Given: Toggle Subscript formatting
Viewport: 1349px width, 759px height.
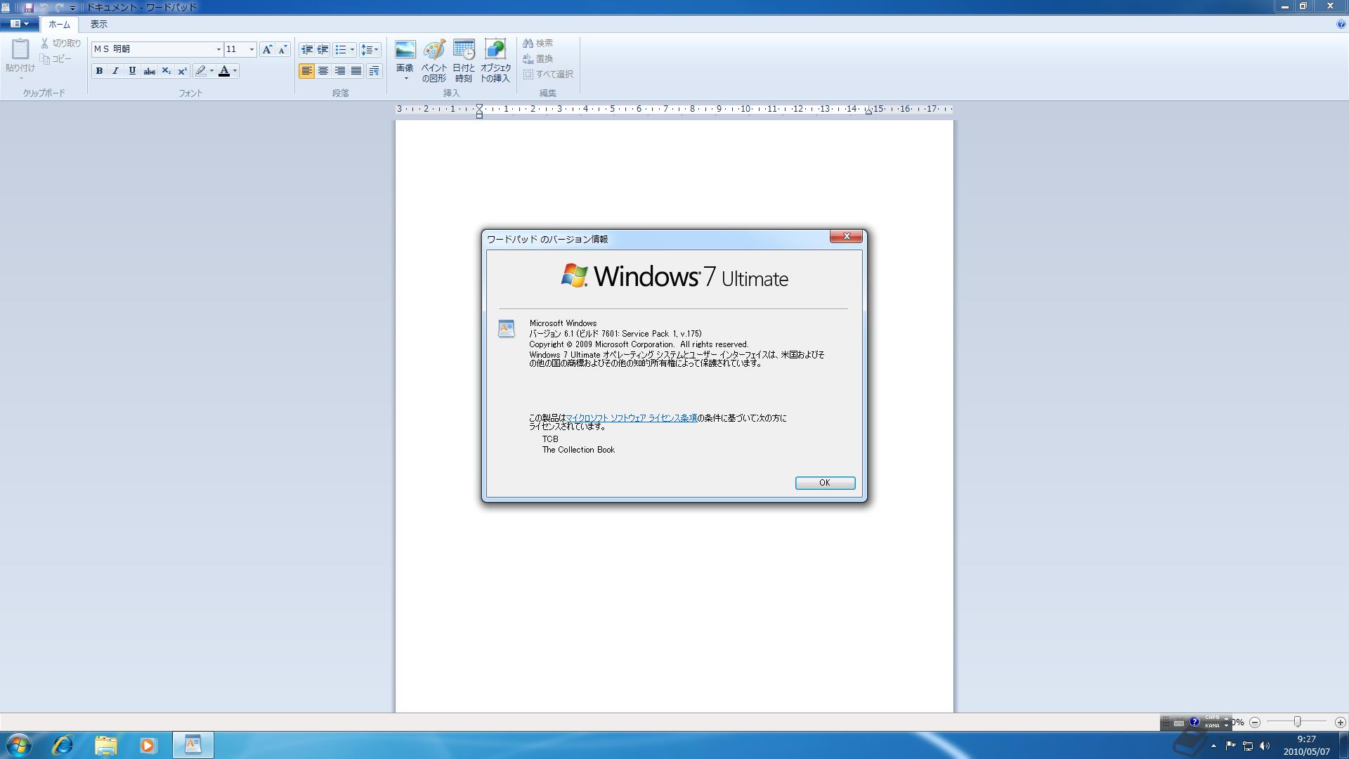Looking at the screenshot, I should pos(166,71).
